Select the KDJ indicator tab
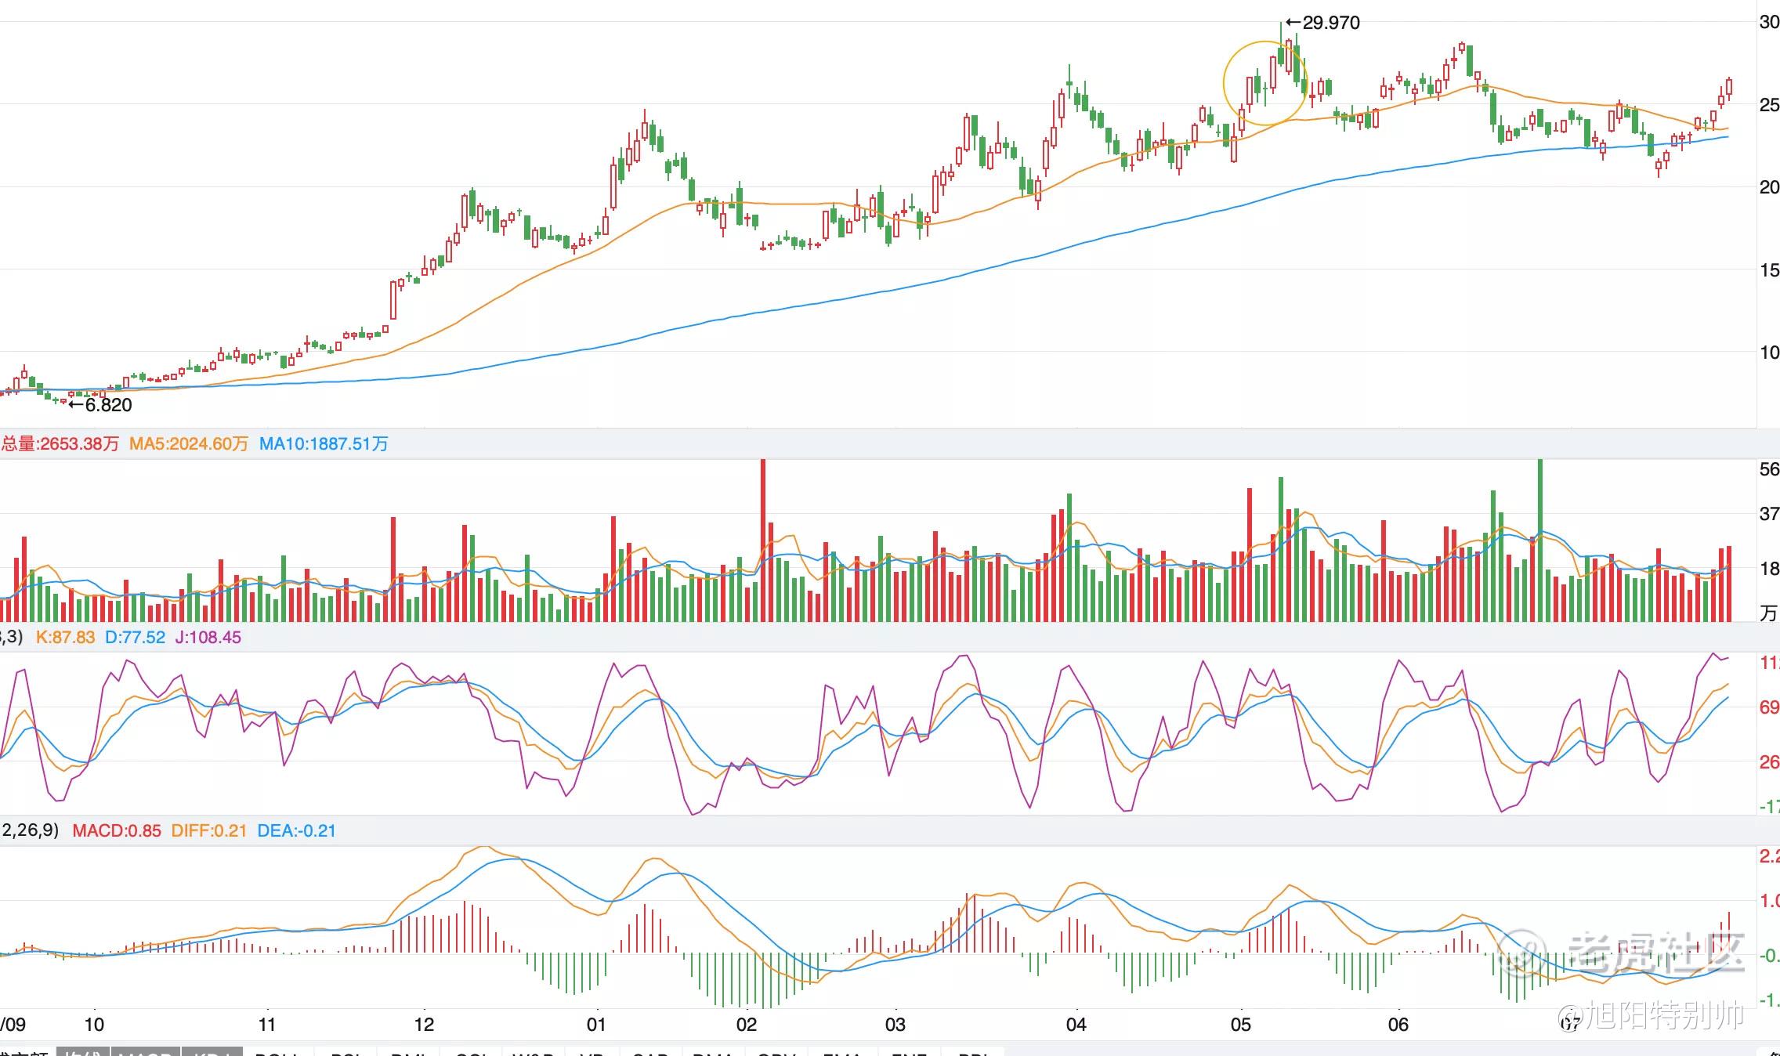Screen dimensions: 1780x1056 tap(212, 1051)
